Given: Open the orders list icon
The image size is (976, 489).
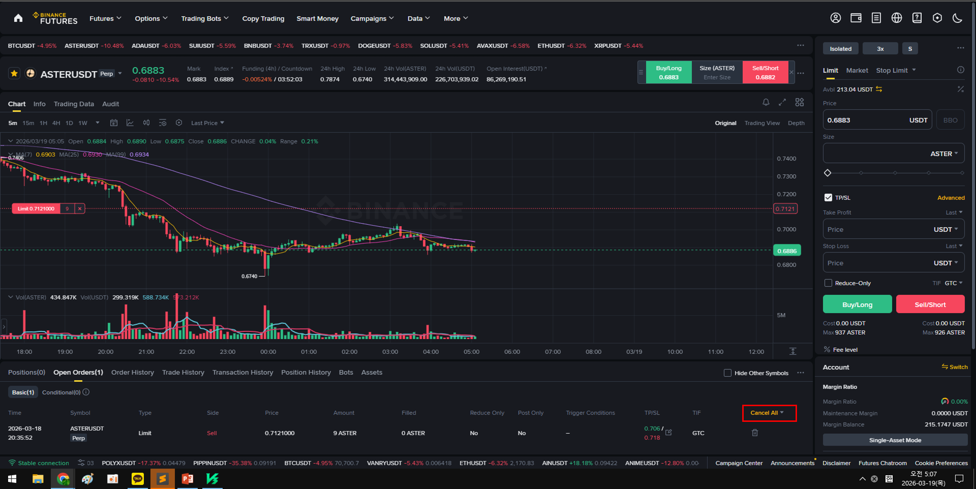Looking at the screenshot, I should (876, 18).
